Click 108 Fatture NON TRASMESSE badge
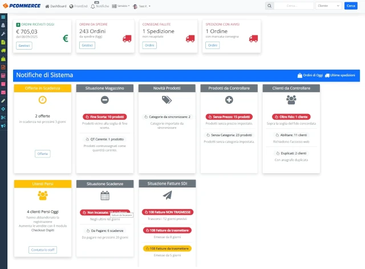The height and width of the screenshot is (269, 365). (x=167, y=212)
